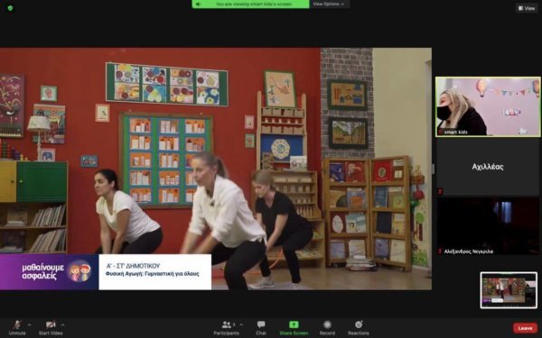Start recording with the Record icon
Screen dimensions: 542x338
click(x=327, y=324)
